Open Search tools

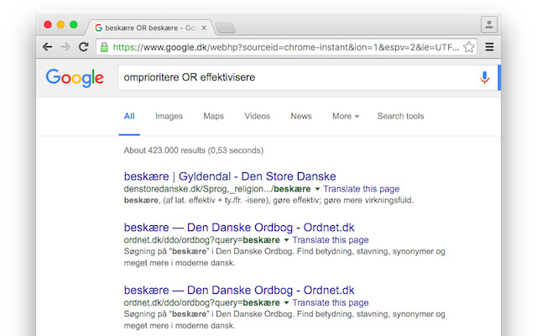[401, 116]
